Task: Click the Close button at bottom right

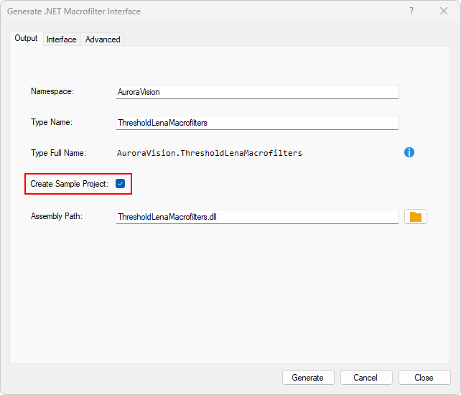Action: pos(424,378)
